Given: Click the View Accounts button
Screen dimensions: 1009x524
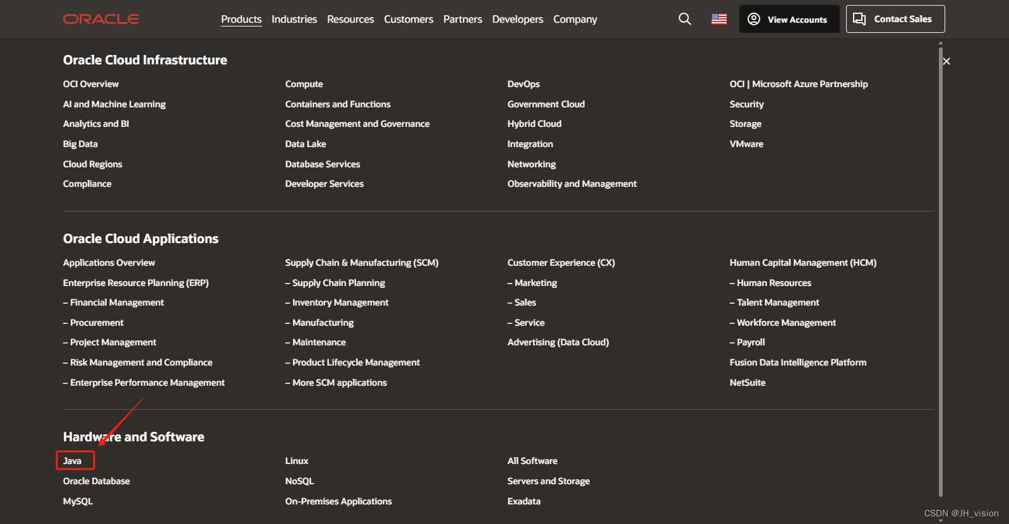Looking at the screenshot, I should click(x=789, y=19).
